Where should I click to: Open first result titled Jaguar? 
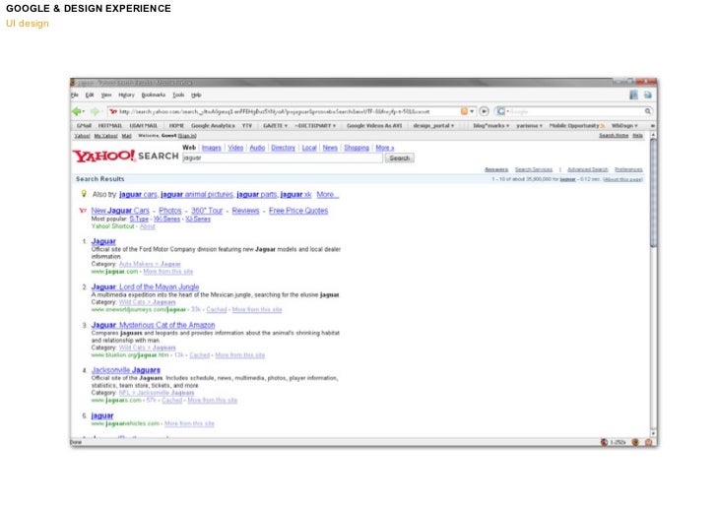pos(103,241)
